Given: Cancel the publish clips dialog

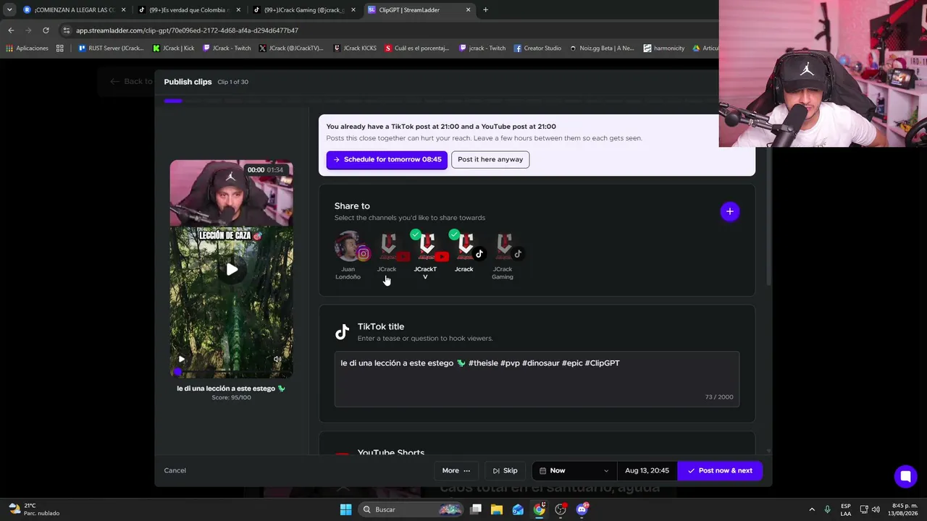Looking at the screenshot, I should click(175, 470).
